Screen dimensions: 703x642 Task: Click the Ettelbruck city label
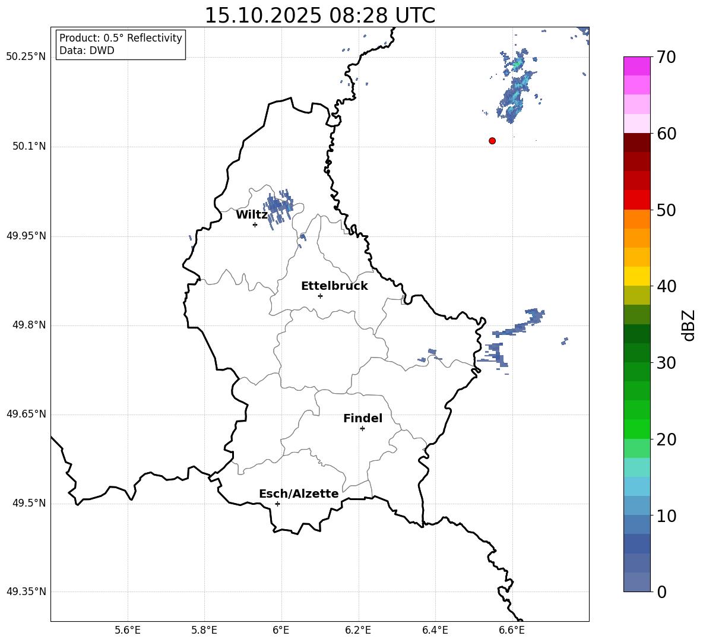[334, 286]
